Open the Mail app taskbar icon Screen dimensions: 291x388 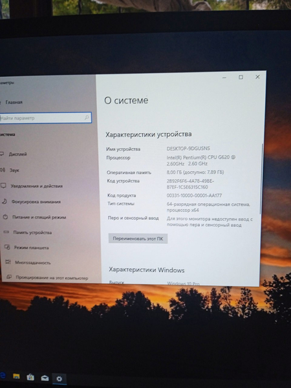(45, 378)
